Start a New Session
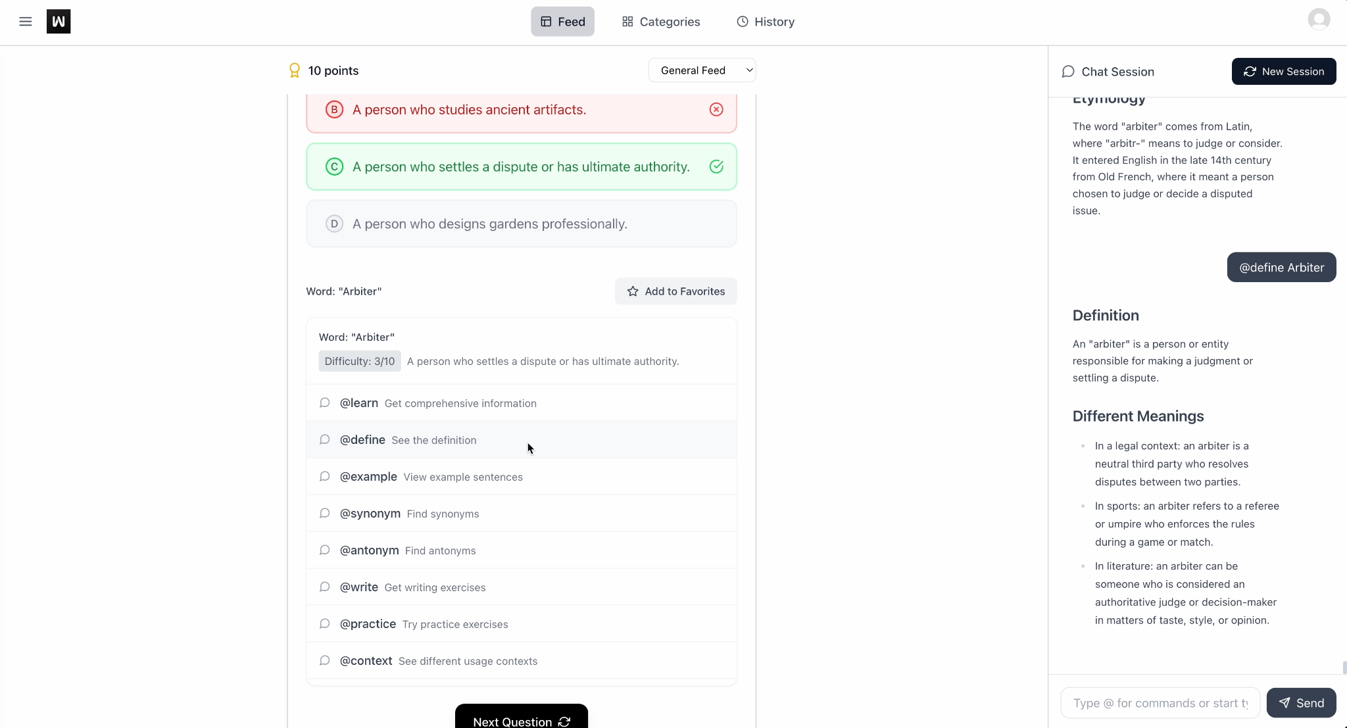Viewport: 1347px width, 728px height. (1283, 72)
